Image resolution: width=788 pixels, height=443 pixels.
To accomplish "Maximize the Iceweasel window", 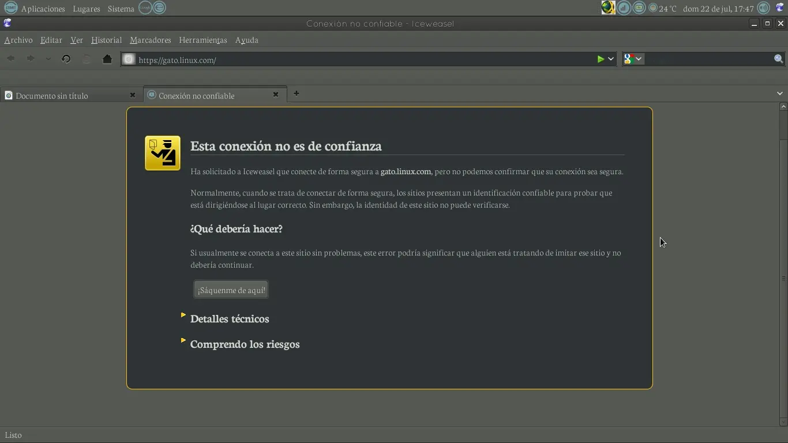I will point(767,23).
